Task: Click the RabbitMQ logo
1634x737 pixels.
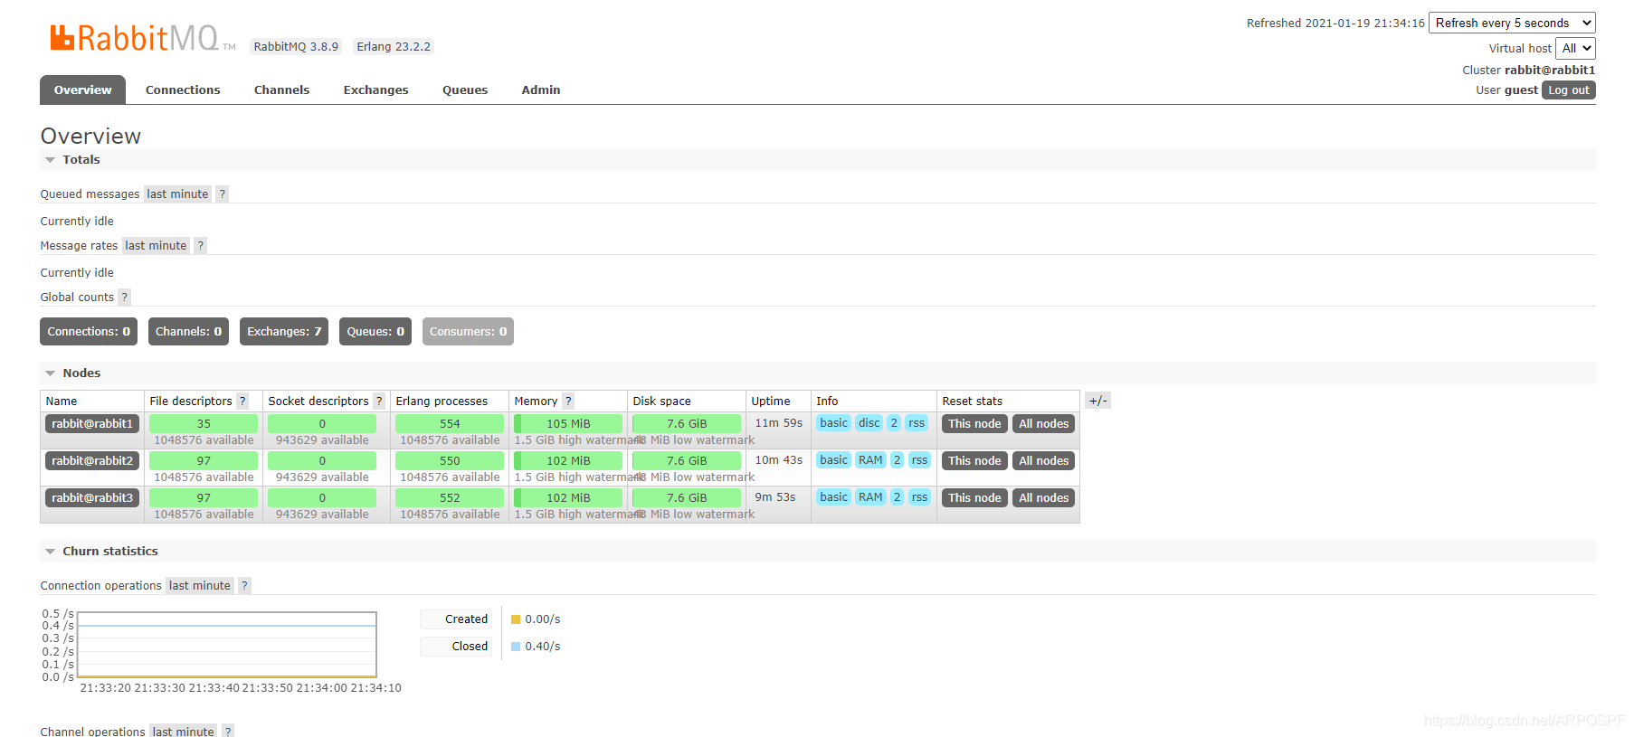Action: click(142, 38)
